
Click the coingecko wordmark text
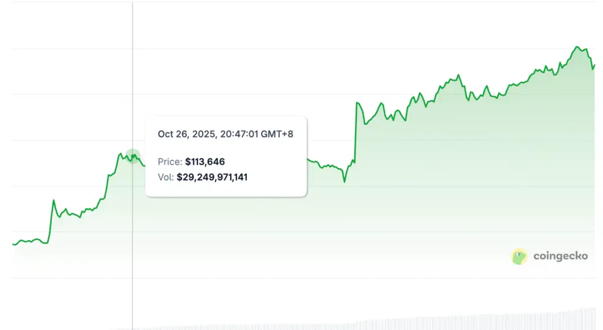[x=560, y=256]
